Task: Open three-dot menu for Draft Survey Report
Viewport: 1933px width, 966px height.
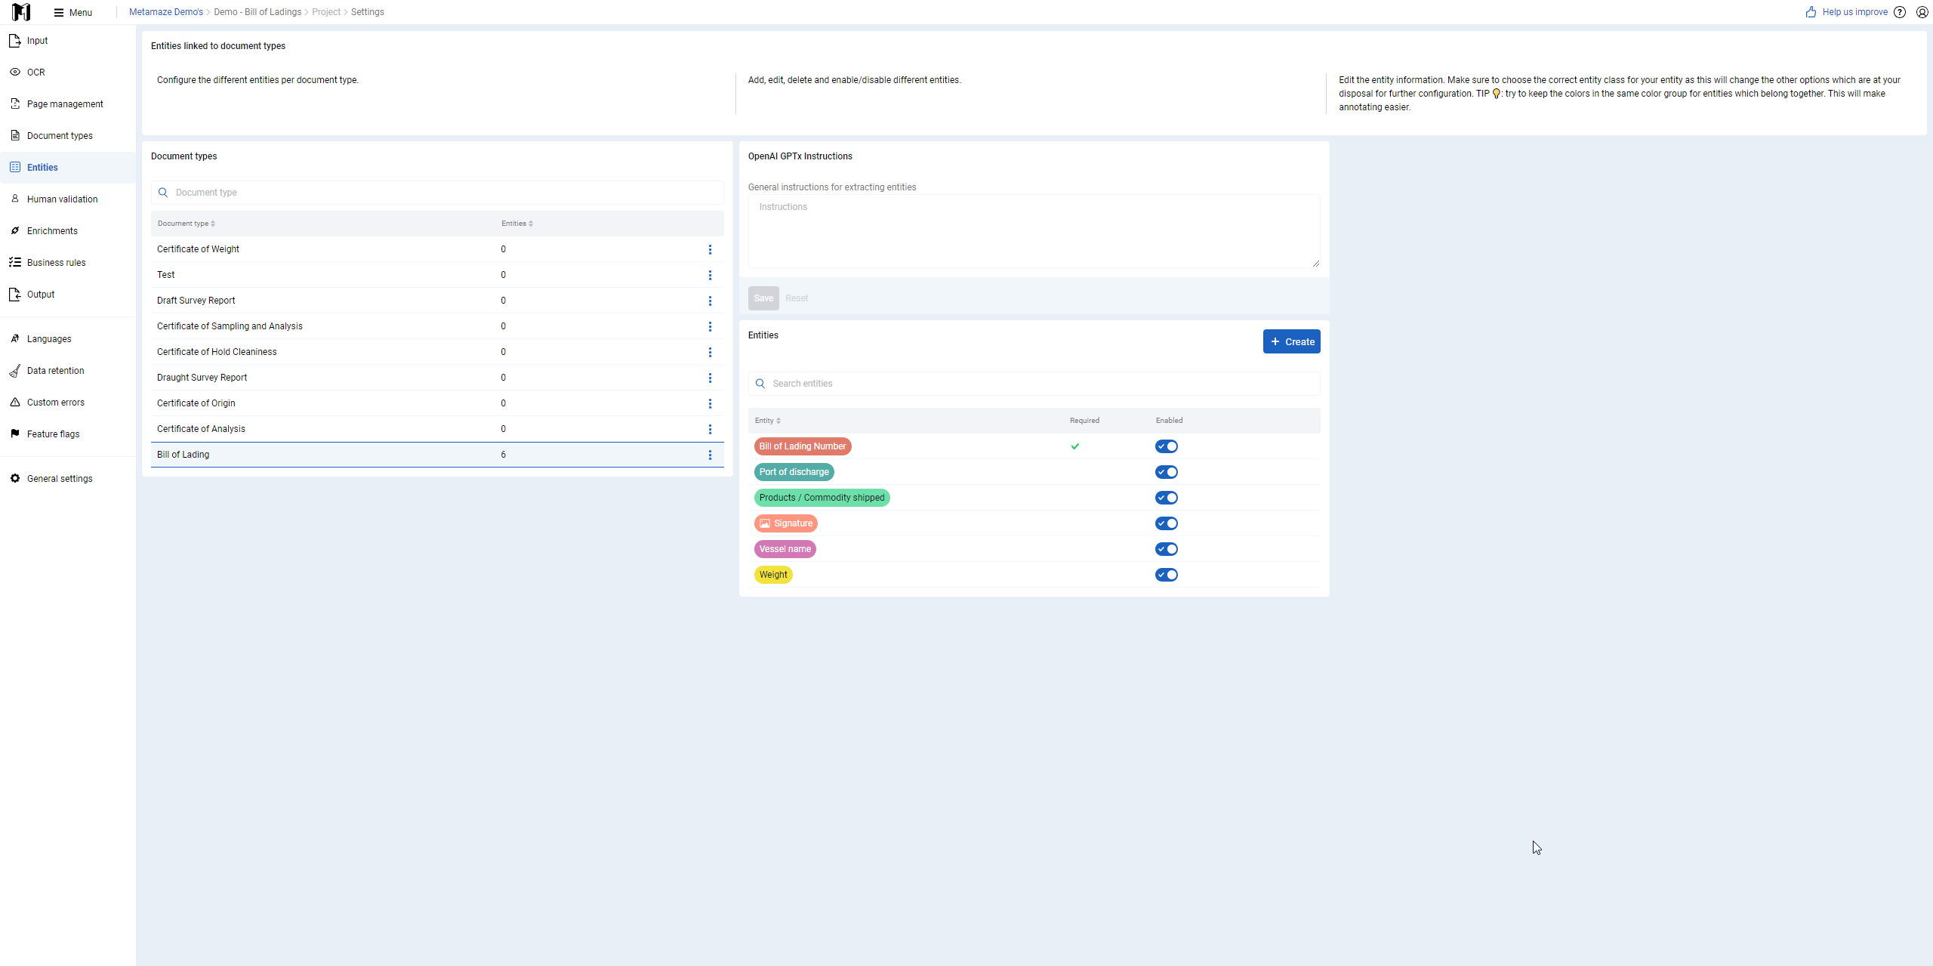Action: [710, 301]
